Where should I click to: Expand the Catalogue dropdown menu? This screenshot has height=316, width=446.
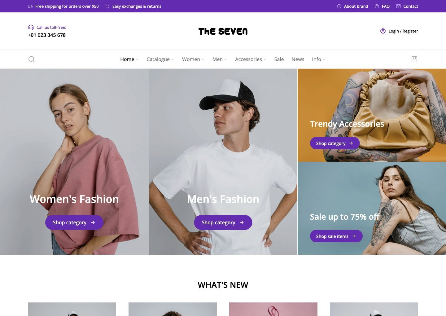click(160, 59)
